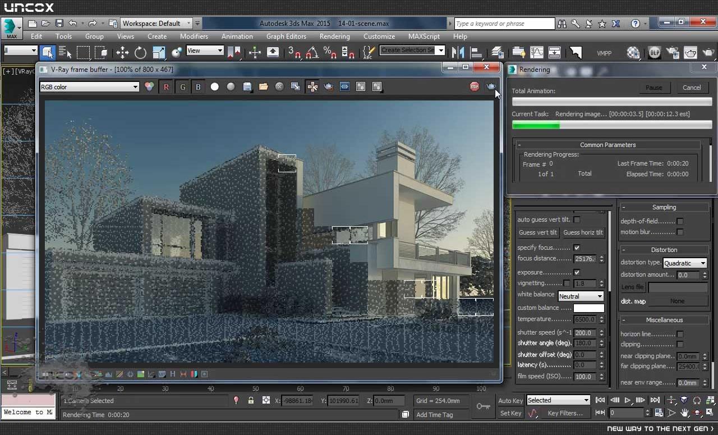Load image with folder icon in frame buffer
718x435 pixels.
coord(263,86)
